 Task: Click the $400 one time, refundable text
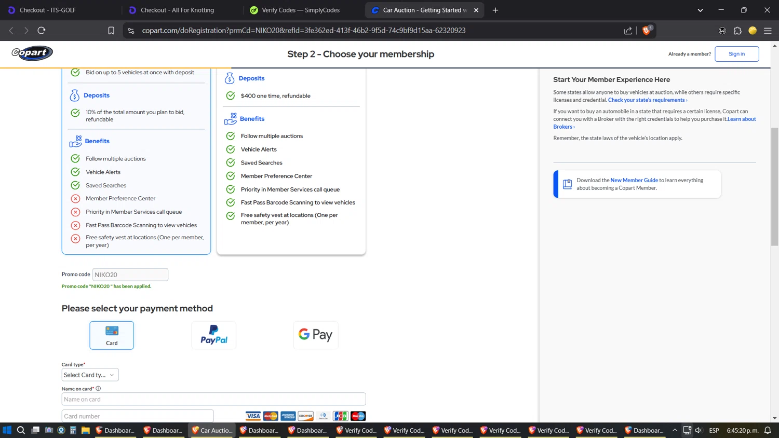click(275, 95)
